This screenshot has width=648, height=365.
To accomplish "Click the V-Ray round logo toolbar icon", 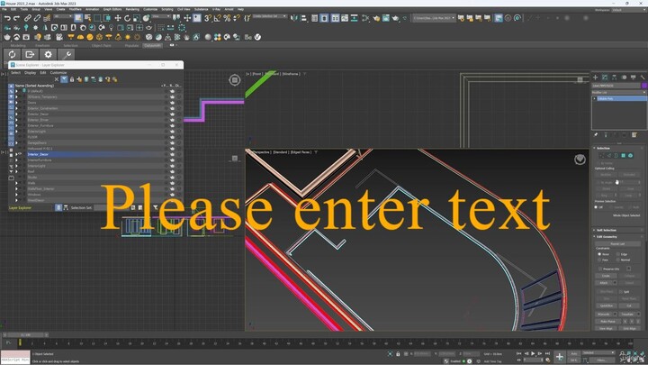I will (x=257, y=37).
